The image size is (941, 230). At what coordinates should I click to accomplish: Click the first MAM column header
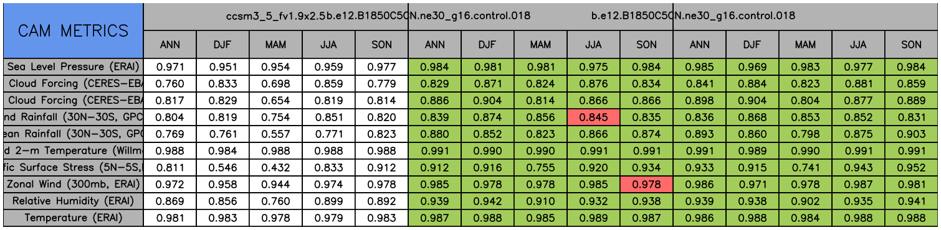point(276,45)
